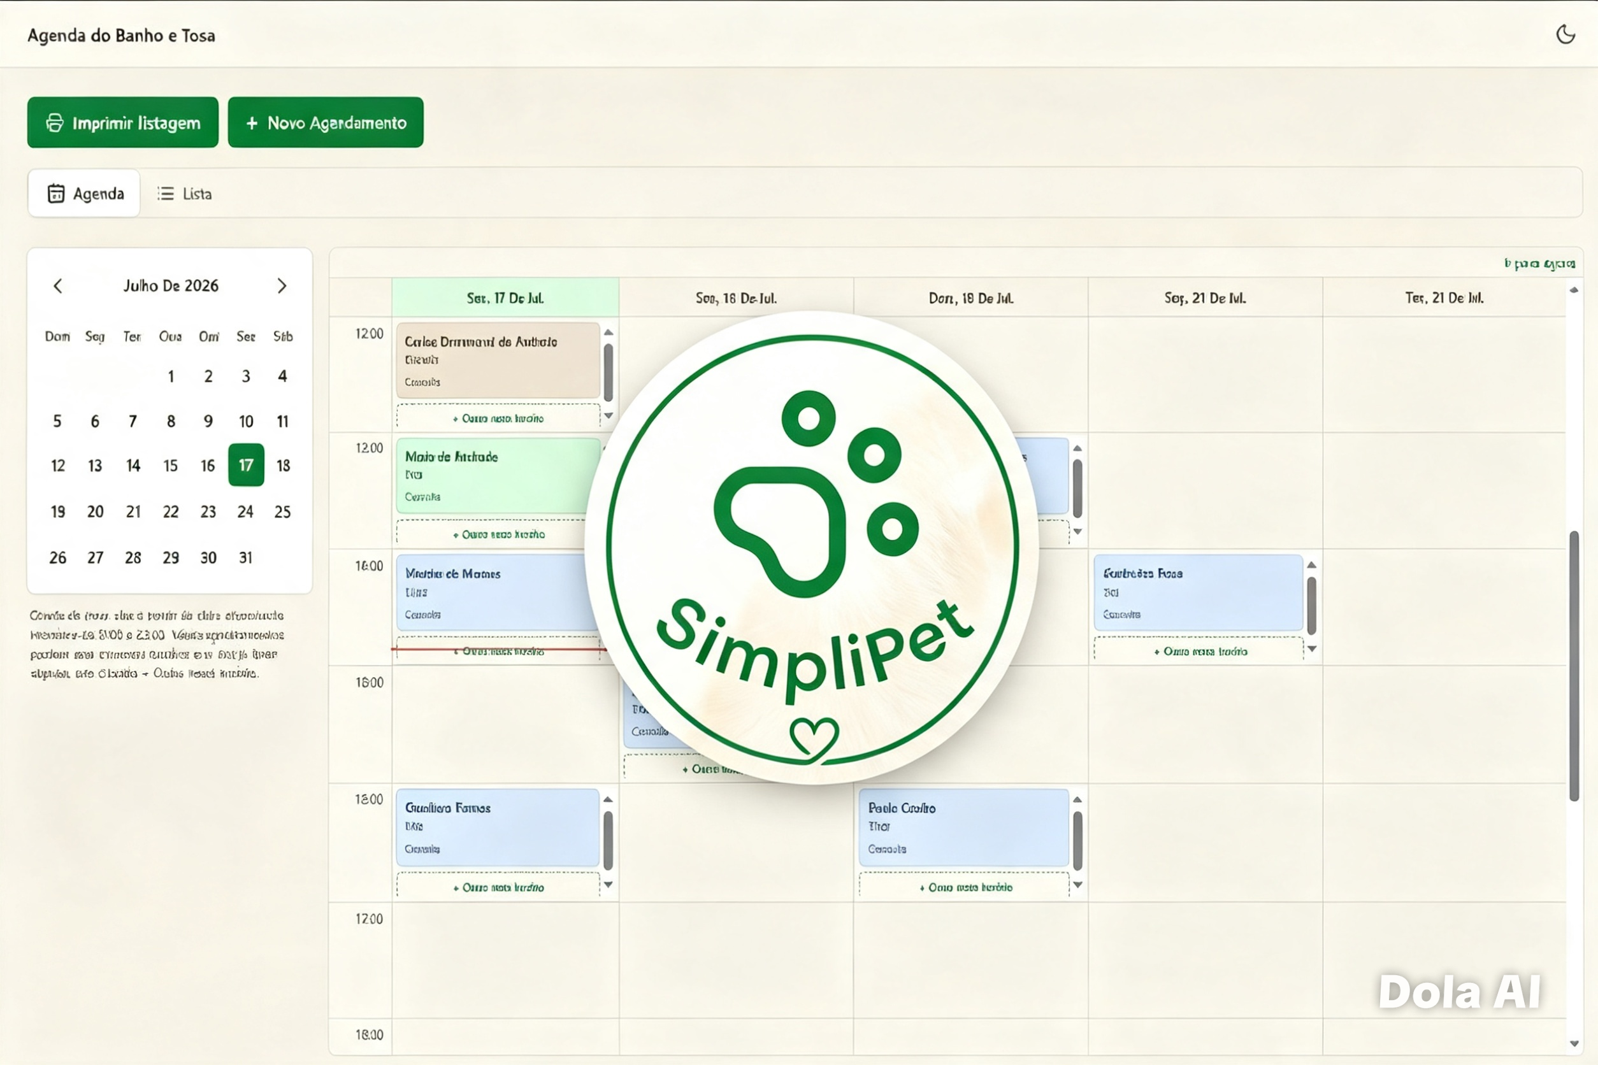Select day 31 in the mini calendar
Viewport: 1598px width, 1065px height.
(246, 557)
